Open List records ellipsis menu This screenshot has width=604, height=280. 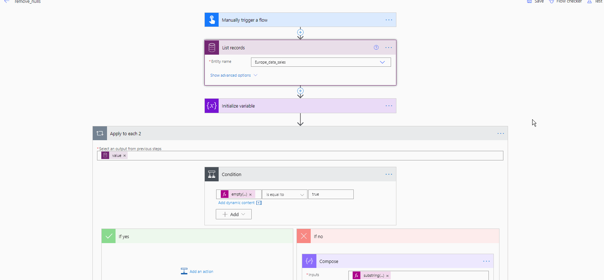click(389, 48)
